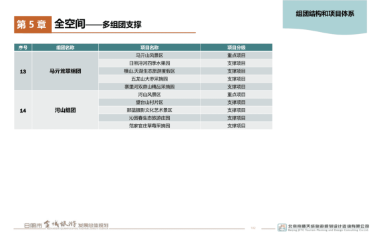
Task: Select the slide title '全空间——多组团支撑'
Action: tap(98, 24)
